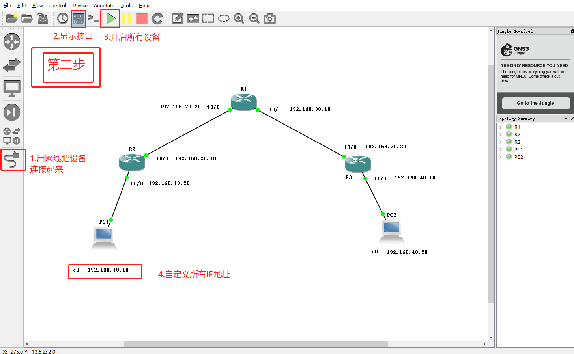Open the Annotate menu
This screenshot has width=574, height=354.
tap(104, 5)
